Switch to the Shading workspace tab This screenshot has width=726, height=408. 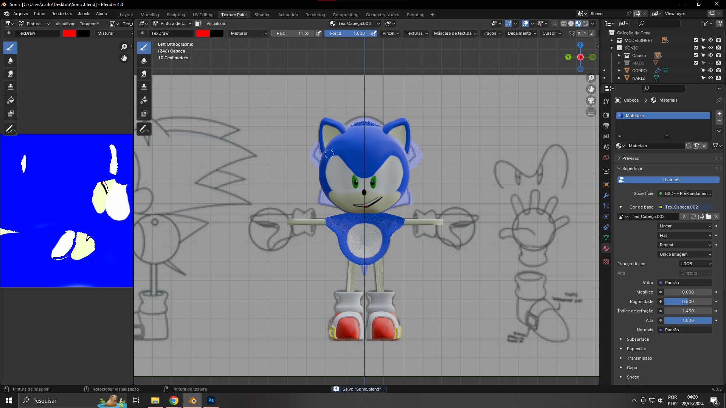[262, 15]
